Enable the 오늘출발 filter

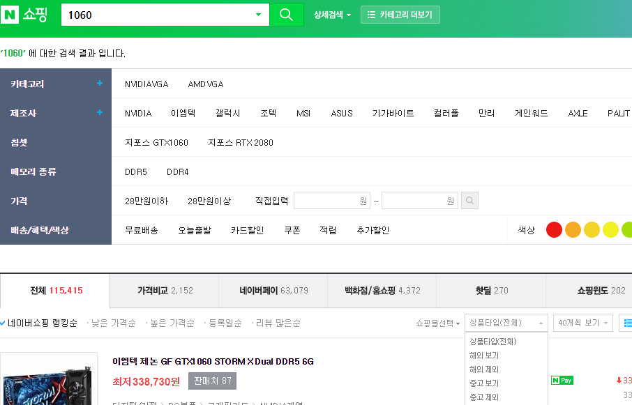coord(195,229)
